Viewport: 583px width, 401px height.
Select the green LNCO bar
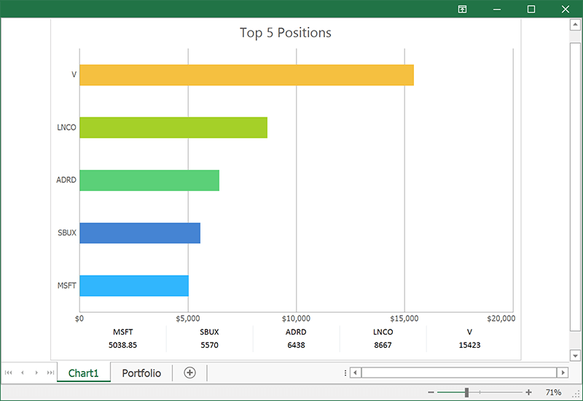pyautogui.click(x=173, y=128)
